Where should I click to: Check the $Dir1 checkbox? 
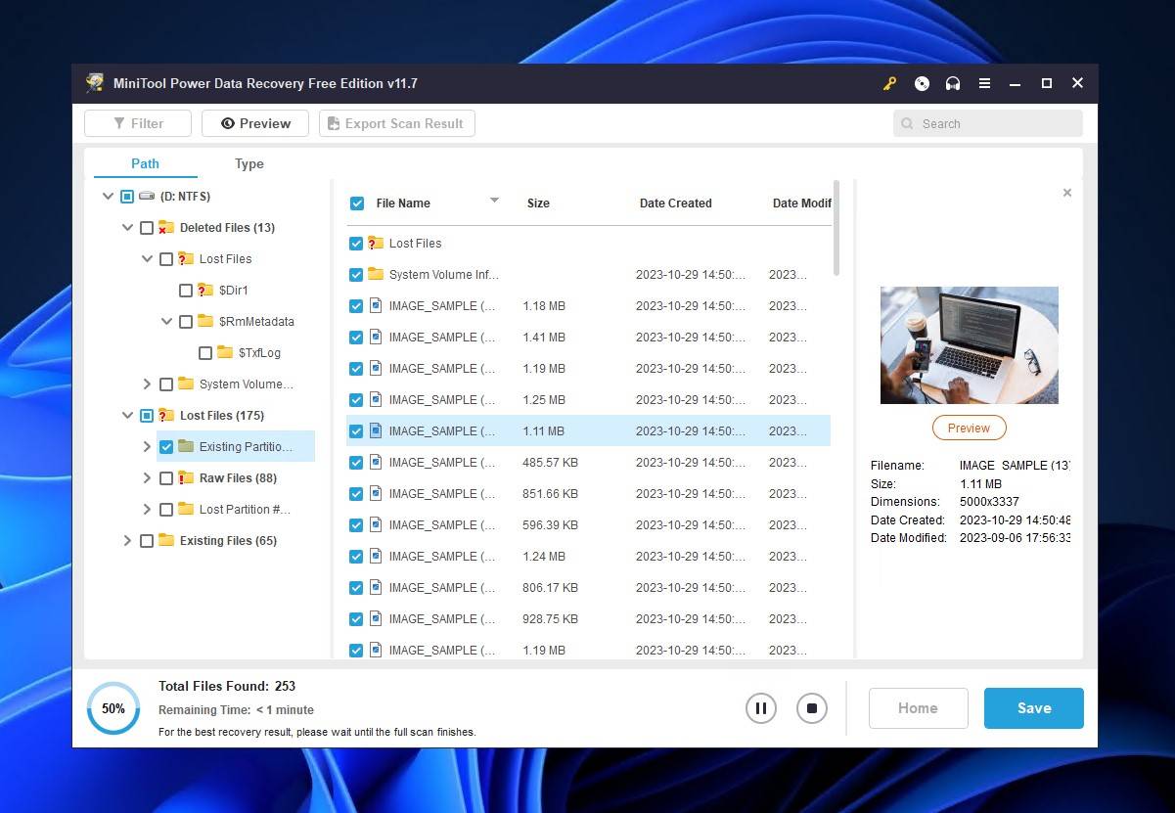click(x=186, y=291)
